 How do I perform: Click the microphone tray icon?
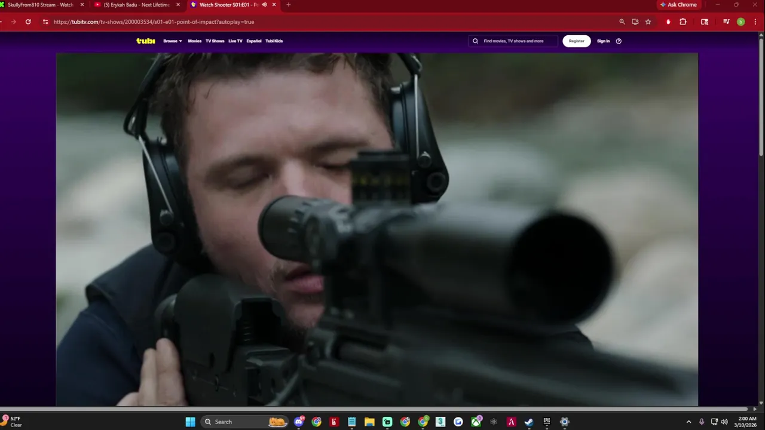[702, 422]
